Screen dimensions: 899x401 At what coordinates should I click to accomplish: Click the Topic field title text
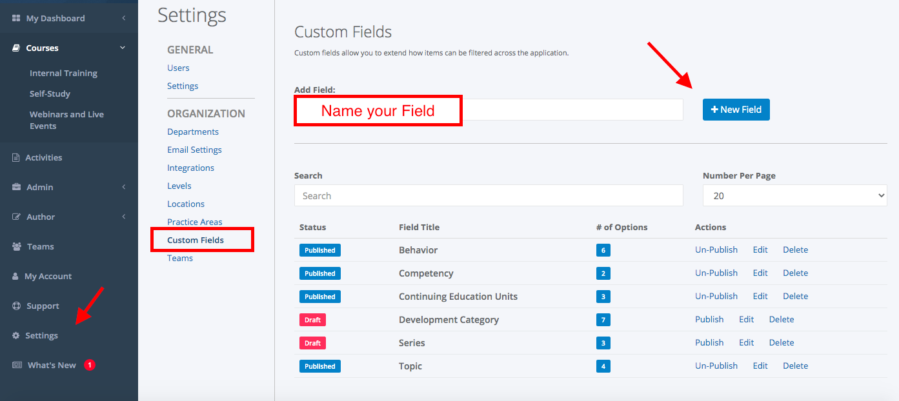[410, 366]
